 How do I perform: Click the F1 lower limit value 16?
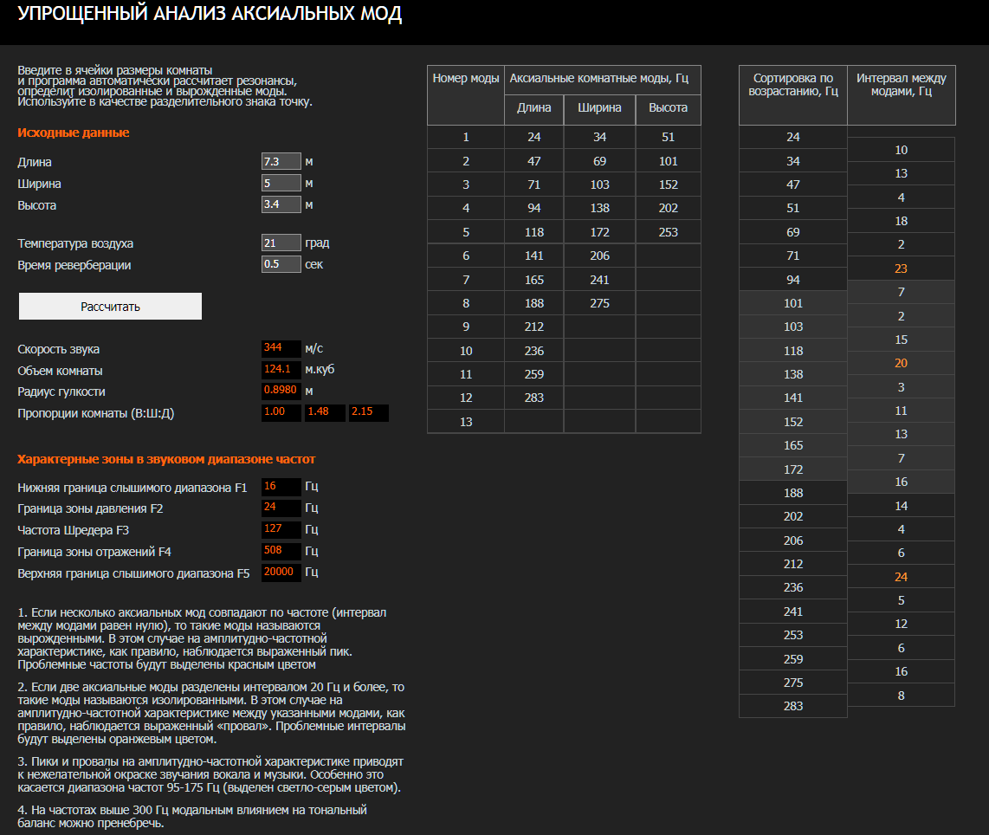281,486
